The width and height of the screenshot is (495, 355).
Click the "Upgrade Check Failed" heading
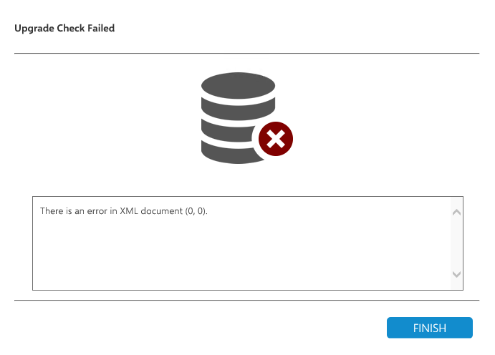[64, 29]
